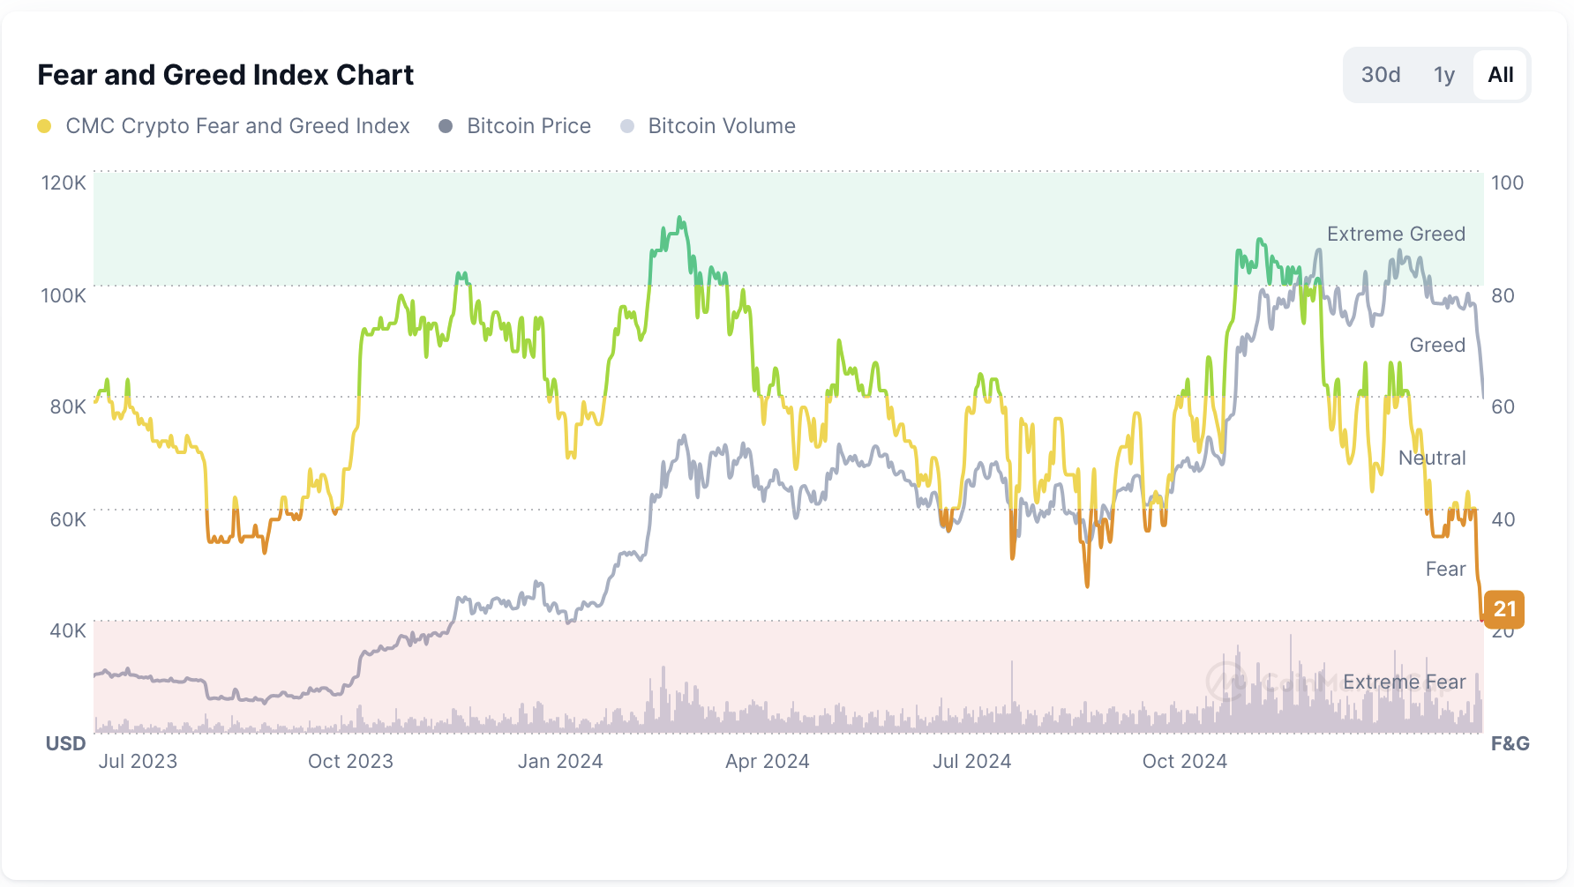Toggle Bitcoin Price legend series
The image size is (1574, 887).
pyautogui.click(x=515, y=126)
